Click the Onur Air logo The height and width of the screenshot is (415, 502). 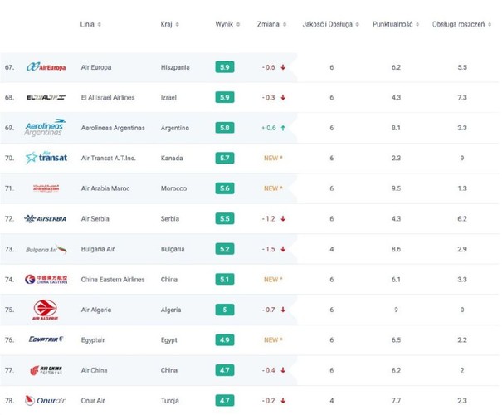(46, 400)
